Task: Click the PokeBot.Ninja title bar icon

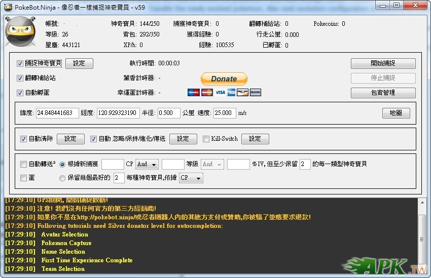Action: (x=8, y=7)
